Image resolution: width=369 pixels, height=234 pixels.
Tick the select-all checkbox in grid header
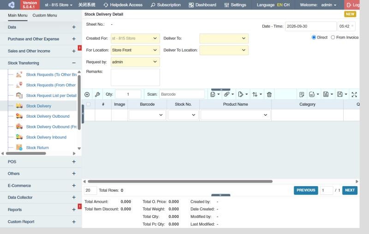point(88,104)
